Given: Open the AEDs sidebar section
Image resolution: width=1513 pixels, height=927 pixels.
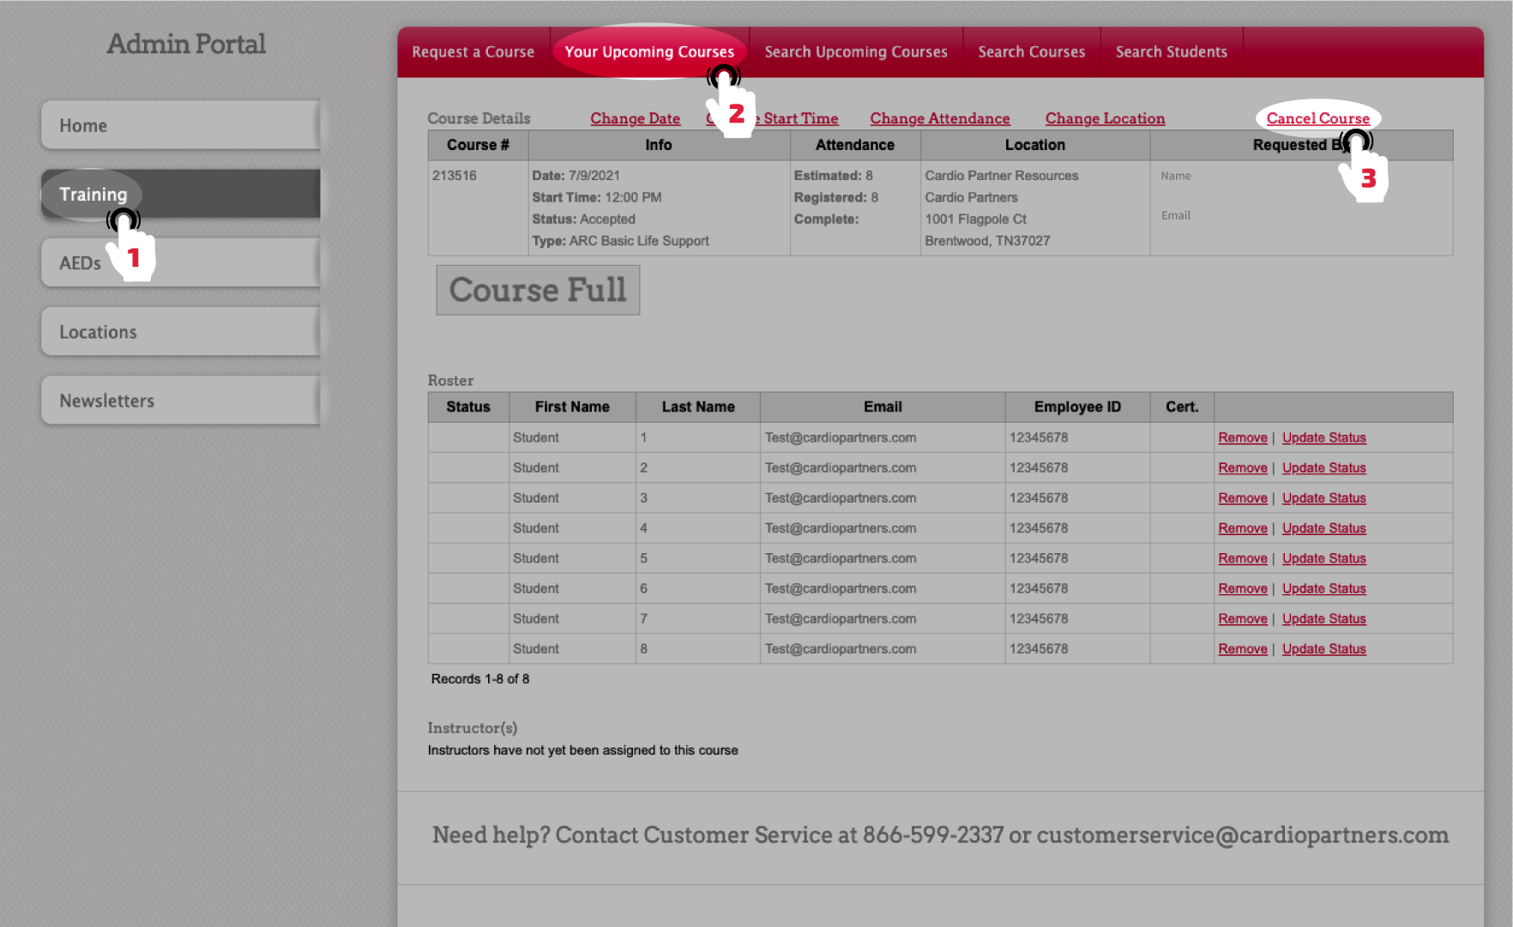Looking at the screenshot, I should coord(80,263).
